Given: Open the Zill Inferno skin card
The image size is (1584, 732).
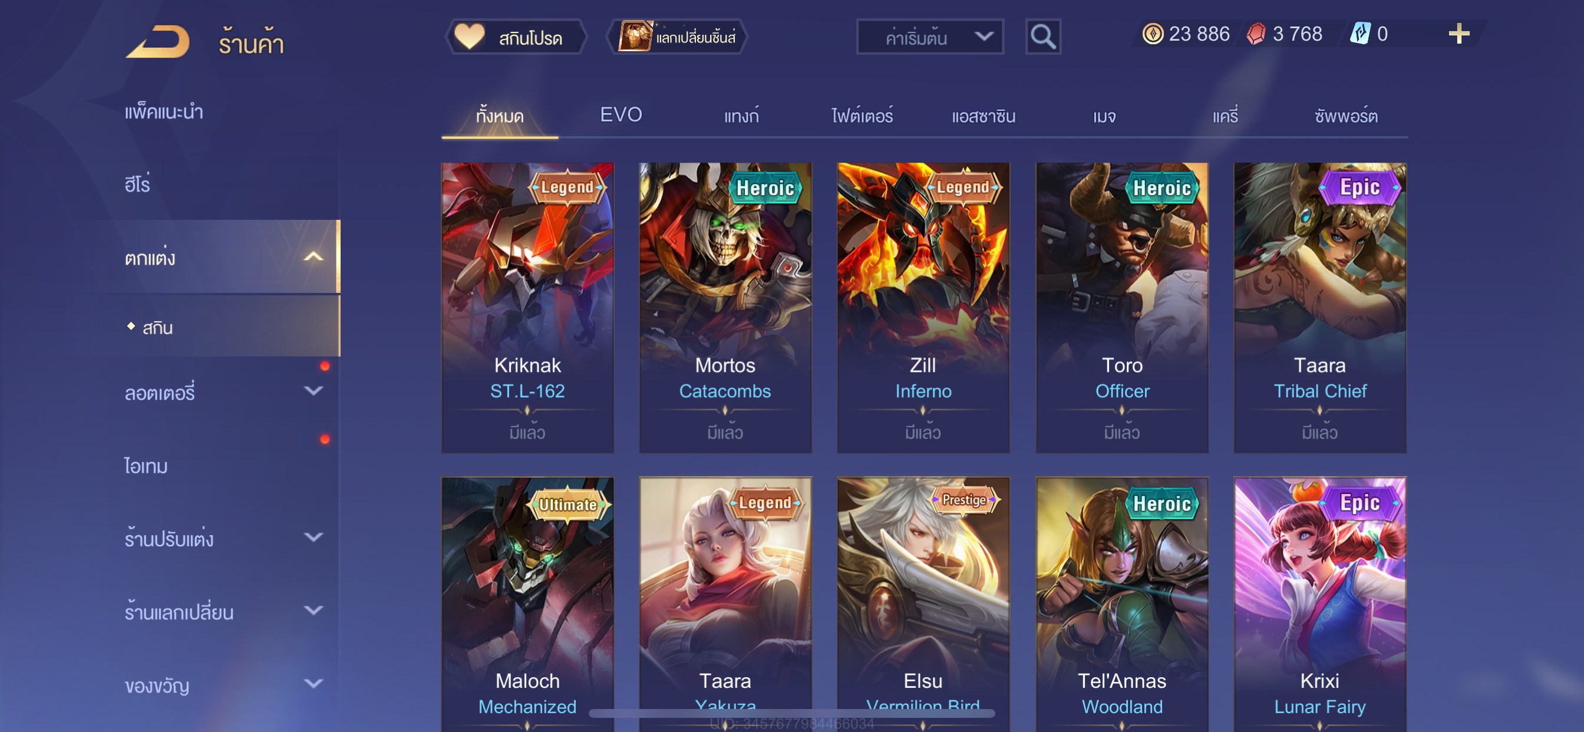Looking at the screenshot, I should [x=923, y=308].
